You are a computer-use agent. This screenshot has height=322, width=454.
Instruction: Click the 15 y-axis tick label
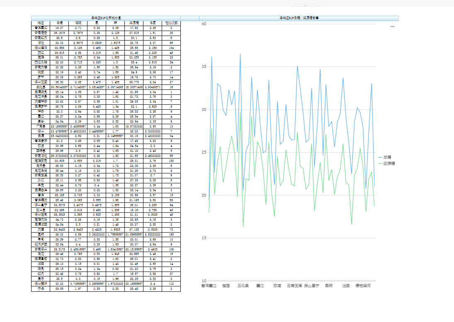(x=204, y=238)
